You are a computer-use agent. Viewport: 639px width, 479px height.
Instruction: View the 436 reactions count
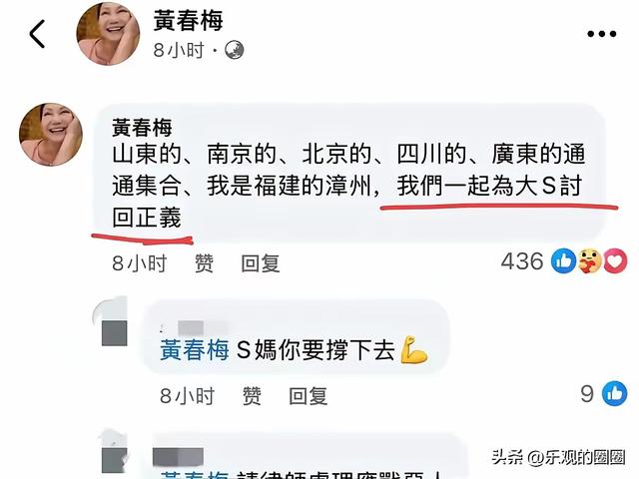click(522, 261)
